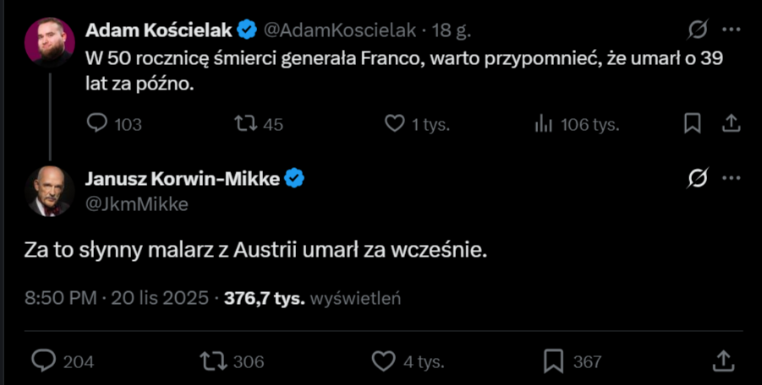Visit the @AdamKoscielak handle link
The height and width of the screenshot is (385, 762).
(340, 30)
